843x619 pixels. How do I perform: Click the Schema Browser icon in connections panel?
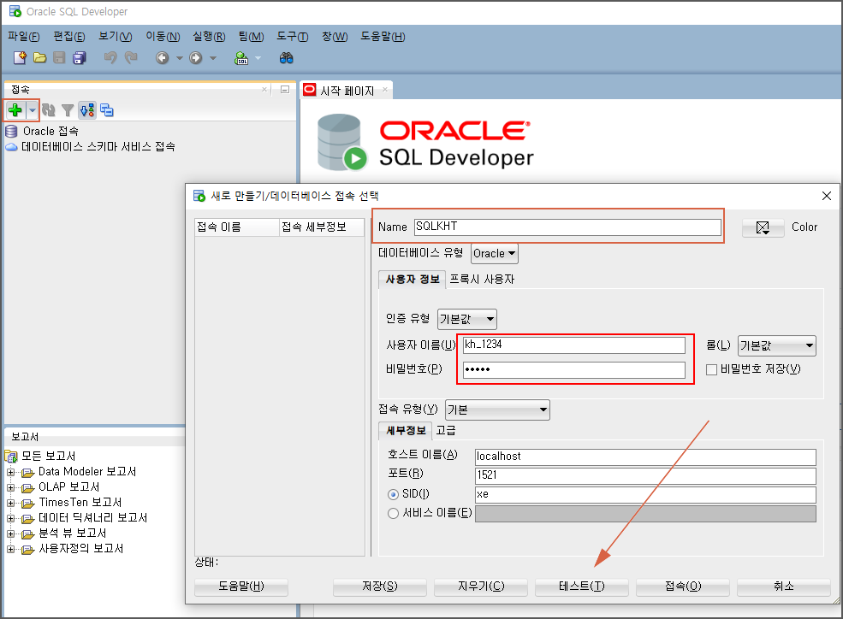point(87,110)
